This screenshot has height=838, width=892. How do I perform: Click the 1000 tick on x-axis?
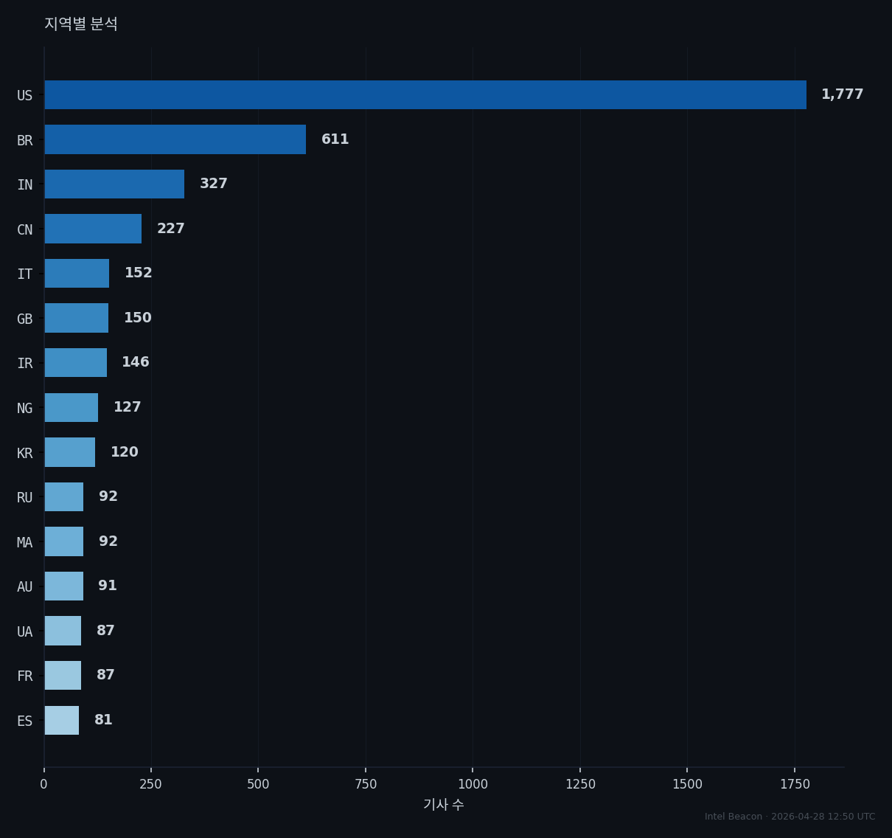pyautogui.click(x=473, y=784)
